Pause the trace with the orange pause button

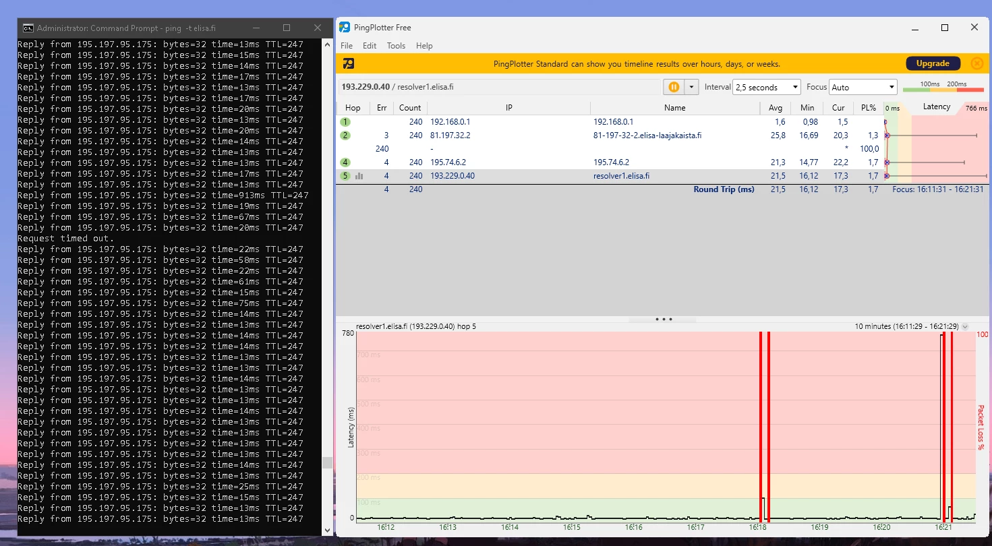click(673, 87)
